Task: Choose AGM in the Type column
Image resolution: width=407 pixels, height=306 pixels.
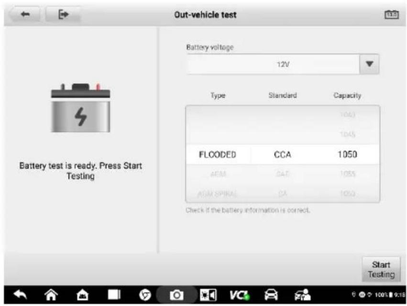Action: point(218,174)
